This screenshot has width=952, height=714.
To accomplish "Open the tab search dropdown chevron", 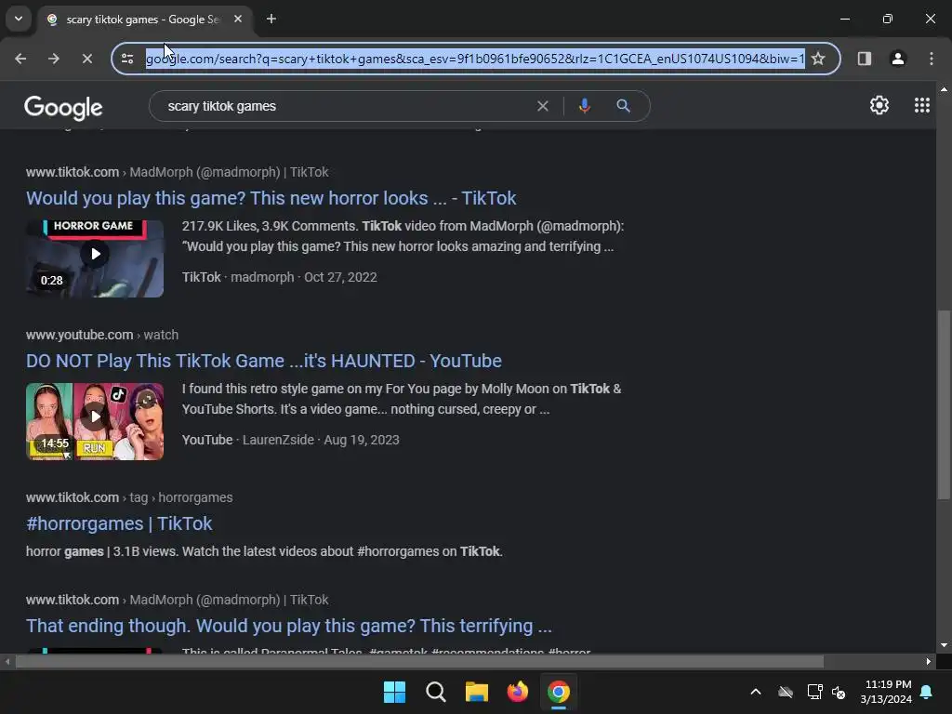I will (19, 19).
